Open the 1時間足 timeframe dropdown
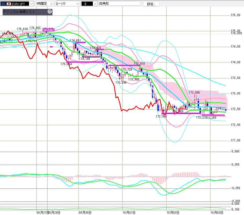Image resolution: width=244 pixels, height=215 pixels. pos(51,4)
